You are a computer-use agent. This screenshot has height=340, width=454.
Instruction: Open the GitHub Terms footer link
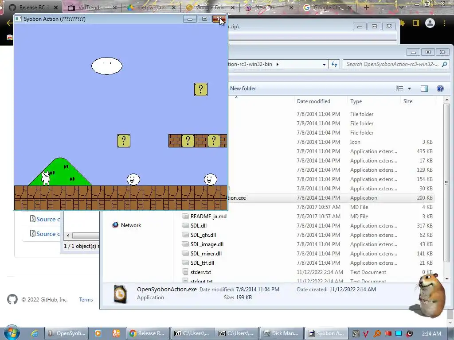pyautogui.click(x=86, y=300)
